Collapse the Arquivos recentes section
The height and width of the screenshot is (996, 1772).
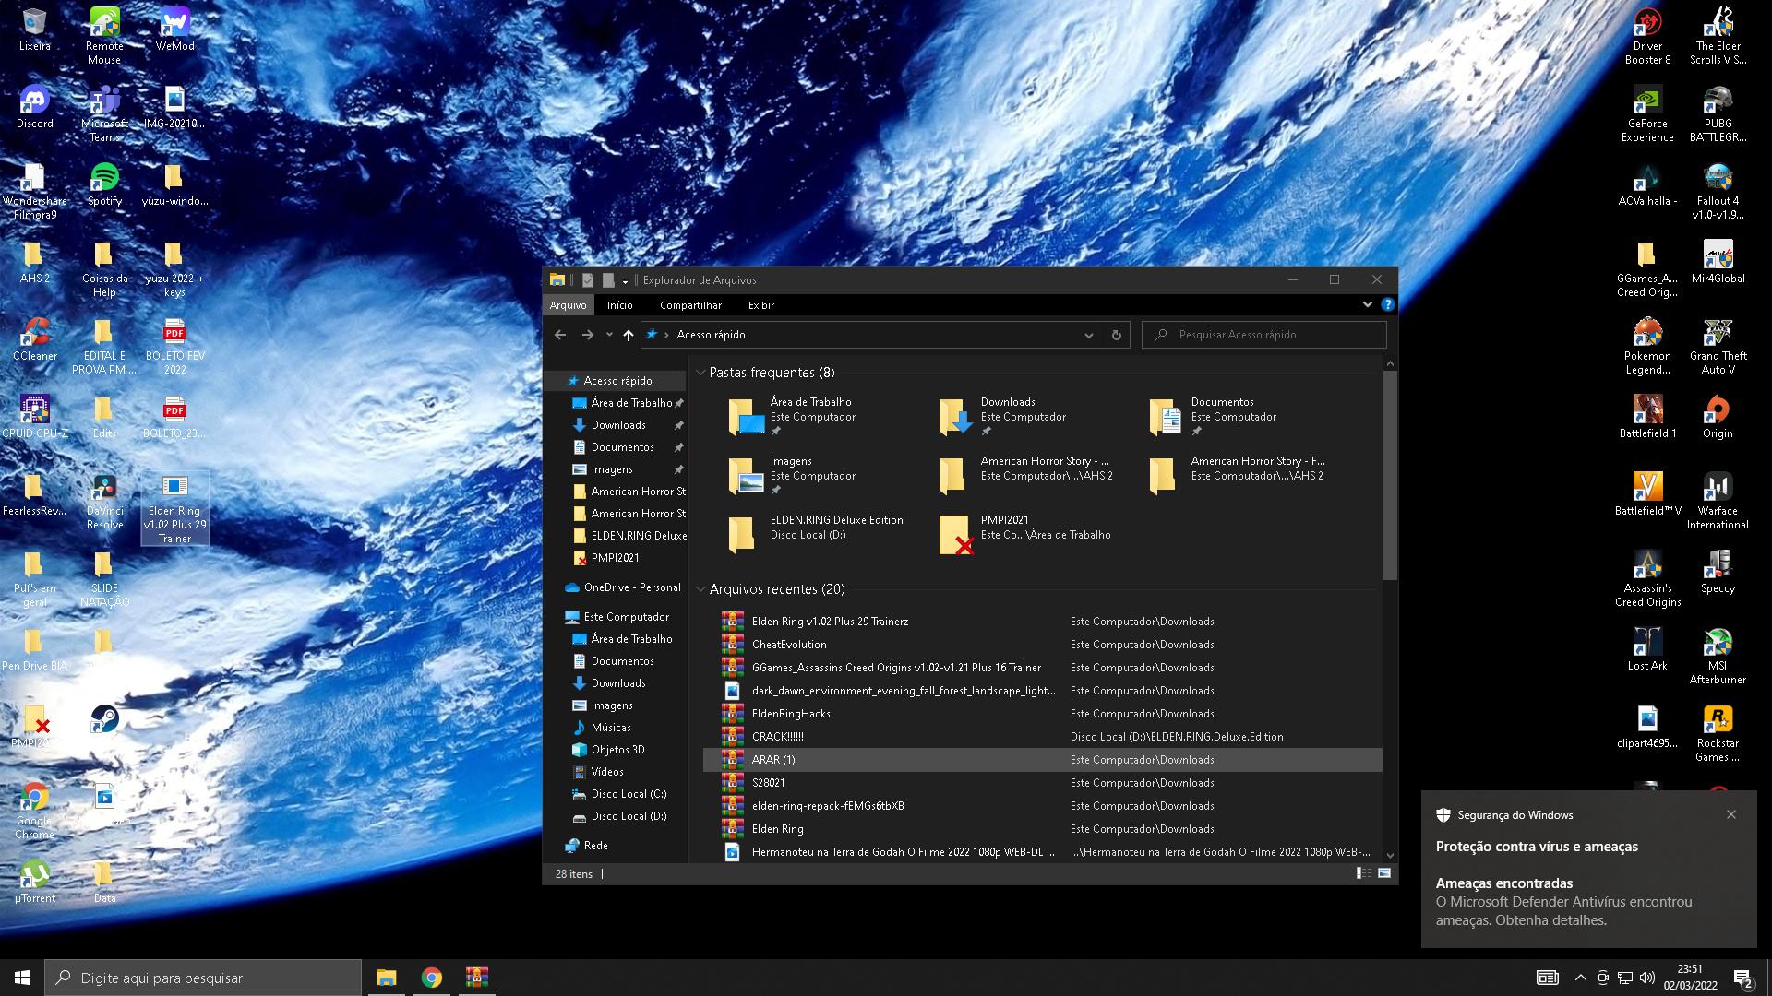(700, 589)
